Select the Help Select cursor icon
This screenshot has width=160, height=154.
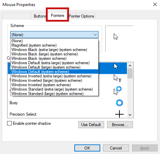click(x=117, y=78)
